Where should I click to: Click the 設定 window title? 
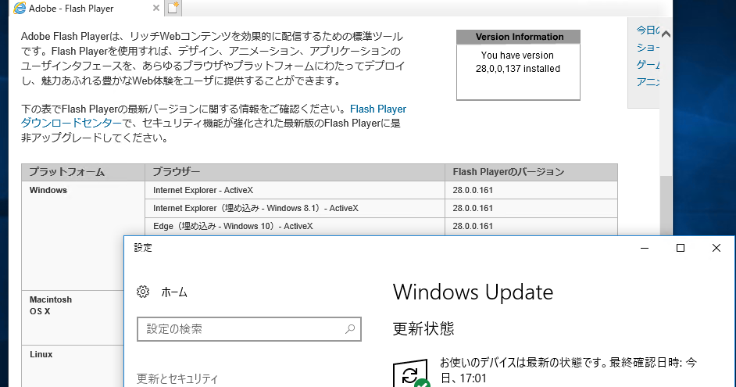coord(143,248)
